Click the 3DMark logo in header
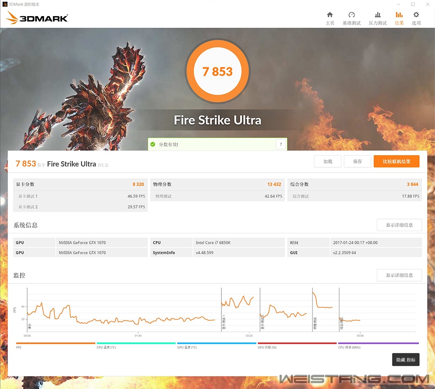Viewport: 435px width, 389px height. click(37, 17)
